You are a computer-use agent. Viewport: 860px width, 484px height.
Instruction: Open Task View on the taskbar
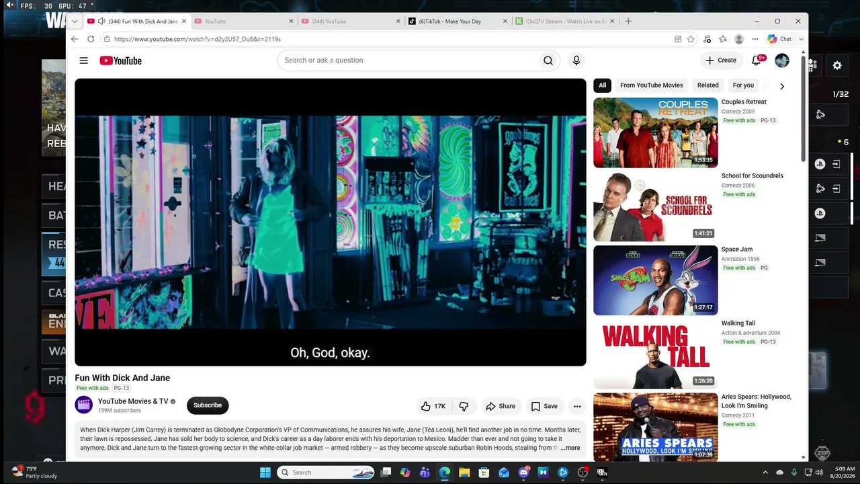[x=386, y=473]
